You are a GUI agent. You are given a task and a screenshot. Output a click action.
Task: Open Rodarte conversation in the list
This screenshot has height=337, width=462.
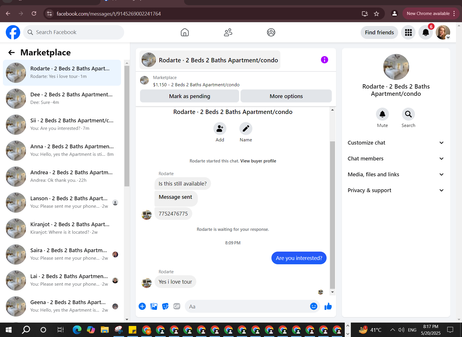[62, 73]
